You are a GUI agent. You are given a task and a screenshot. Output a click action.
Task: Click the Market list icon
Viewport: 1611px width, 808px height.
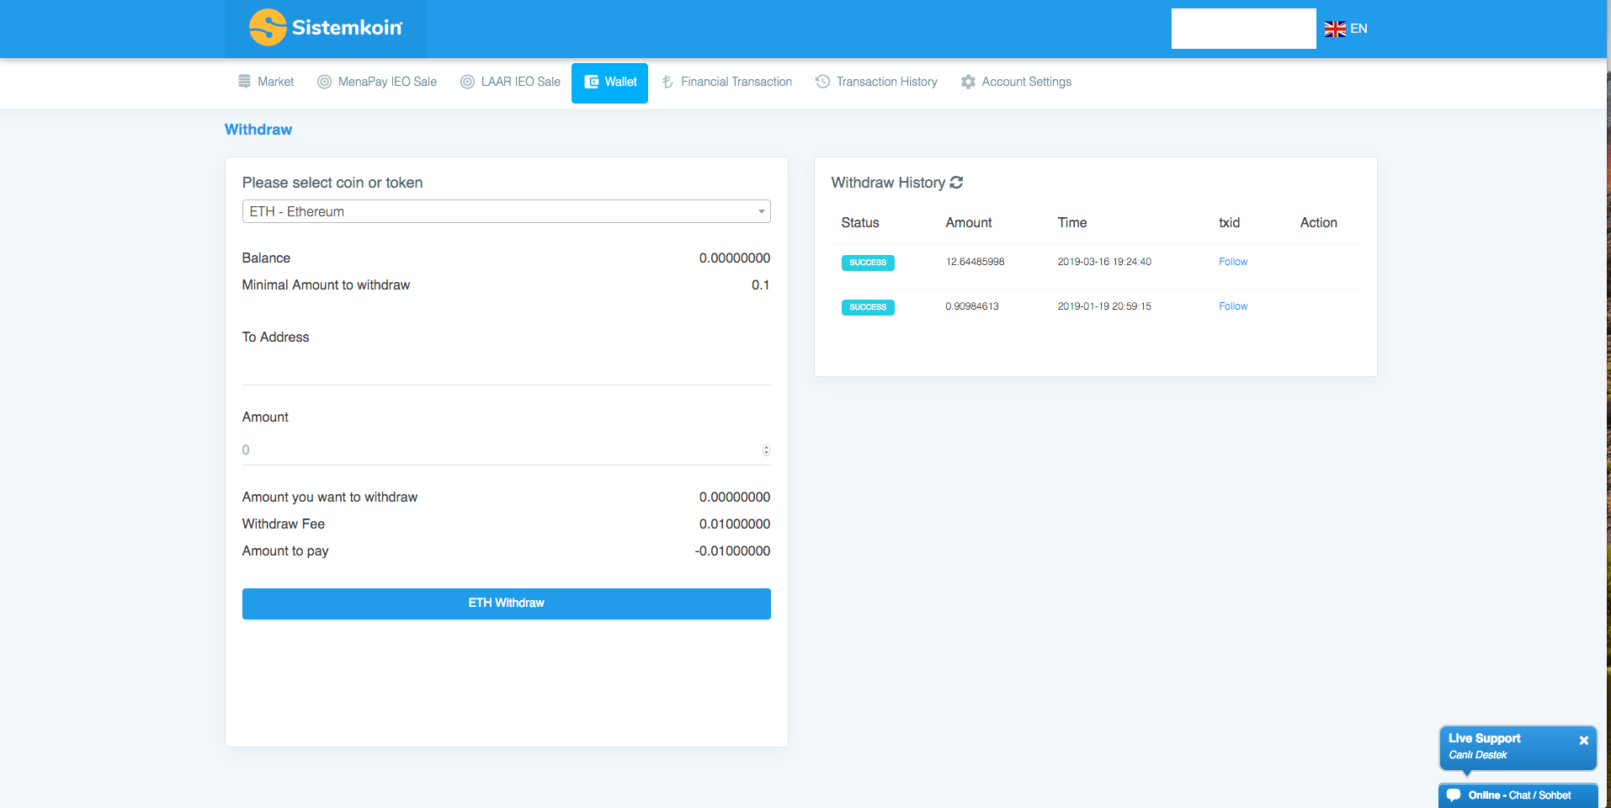[x=244, y=82]
